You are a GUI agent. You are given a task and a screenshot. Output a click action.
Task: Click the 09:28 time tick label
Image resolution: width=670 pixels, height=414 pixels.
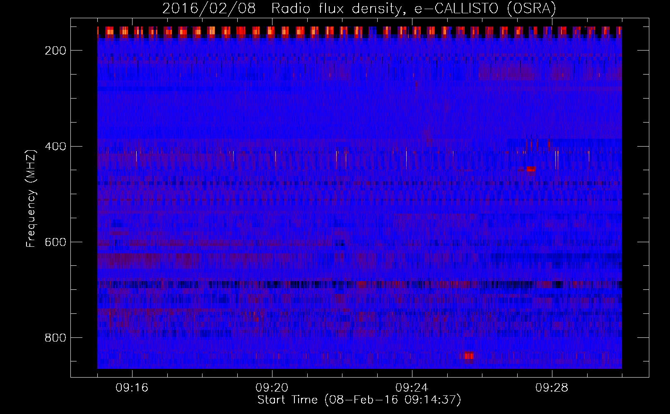click(552, 388)
